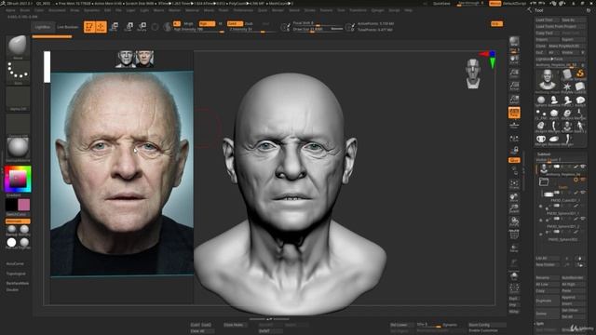Click QuickSave in the title bar
Image resolution: width=596 pixels, height=335 pixels.
click(441, 4)
